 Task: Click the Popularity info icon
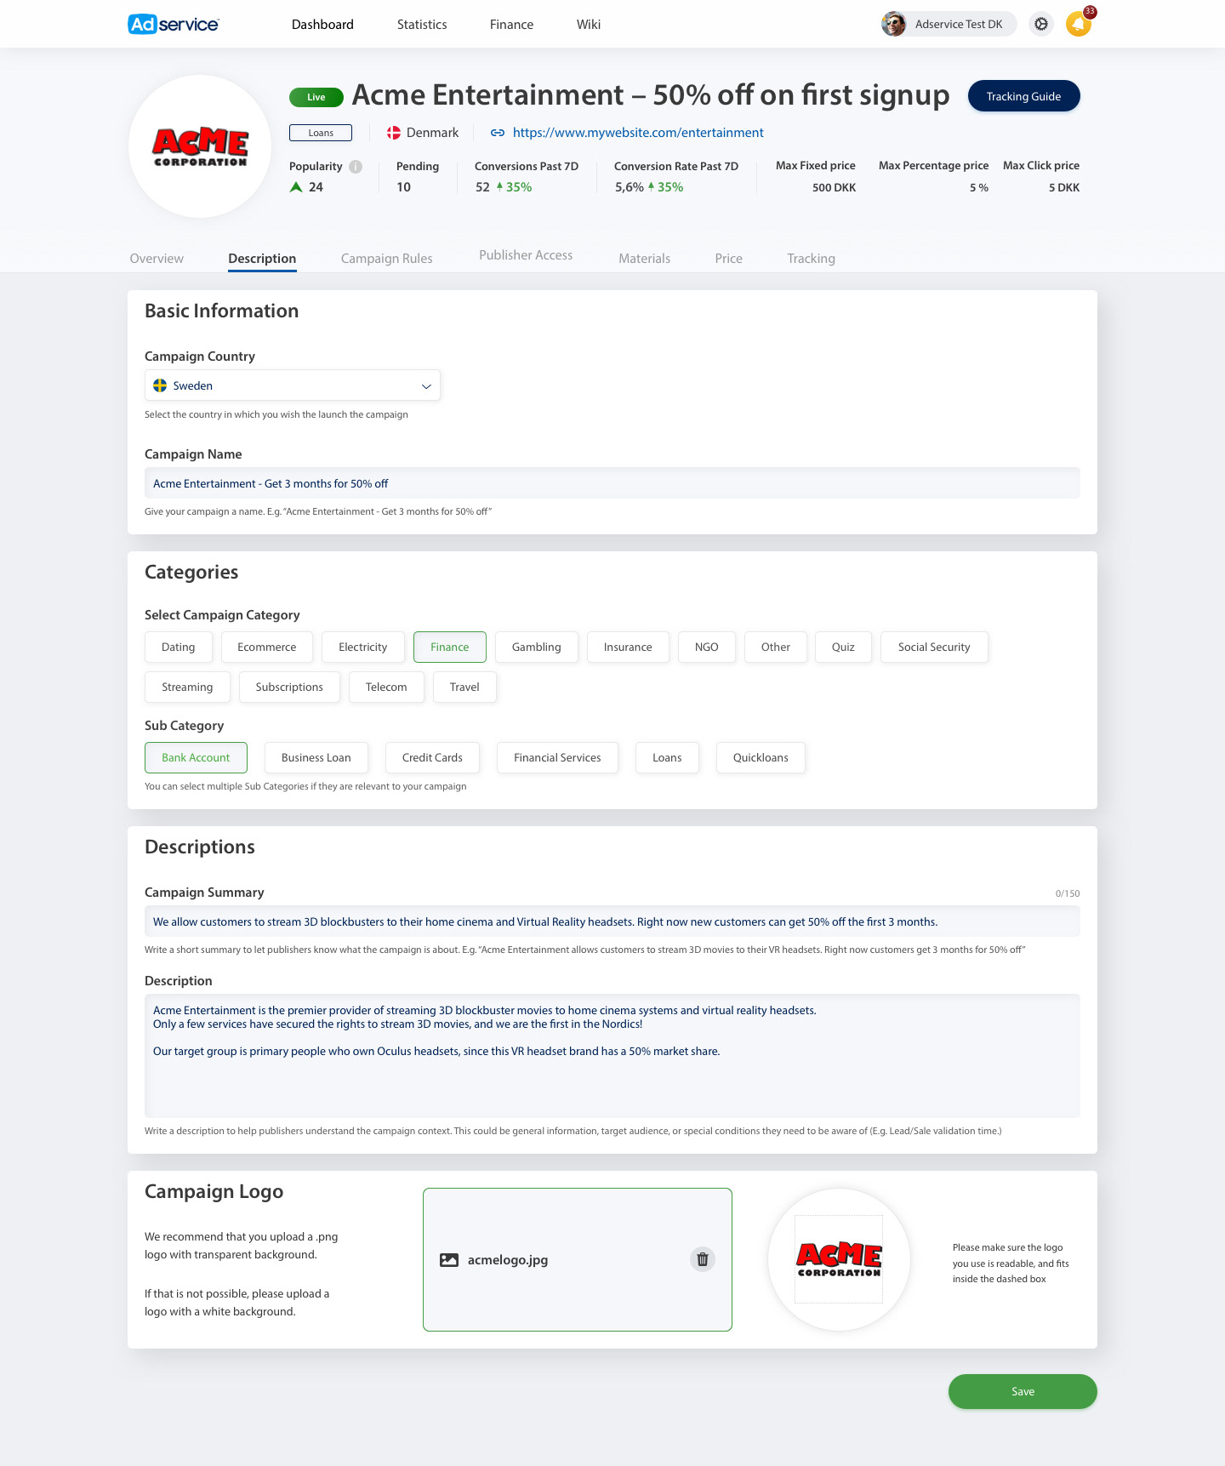tap(356, 167)
